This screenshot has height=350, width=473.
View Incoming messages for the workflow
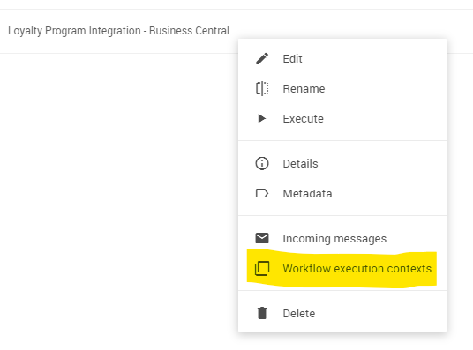342,238
